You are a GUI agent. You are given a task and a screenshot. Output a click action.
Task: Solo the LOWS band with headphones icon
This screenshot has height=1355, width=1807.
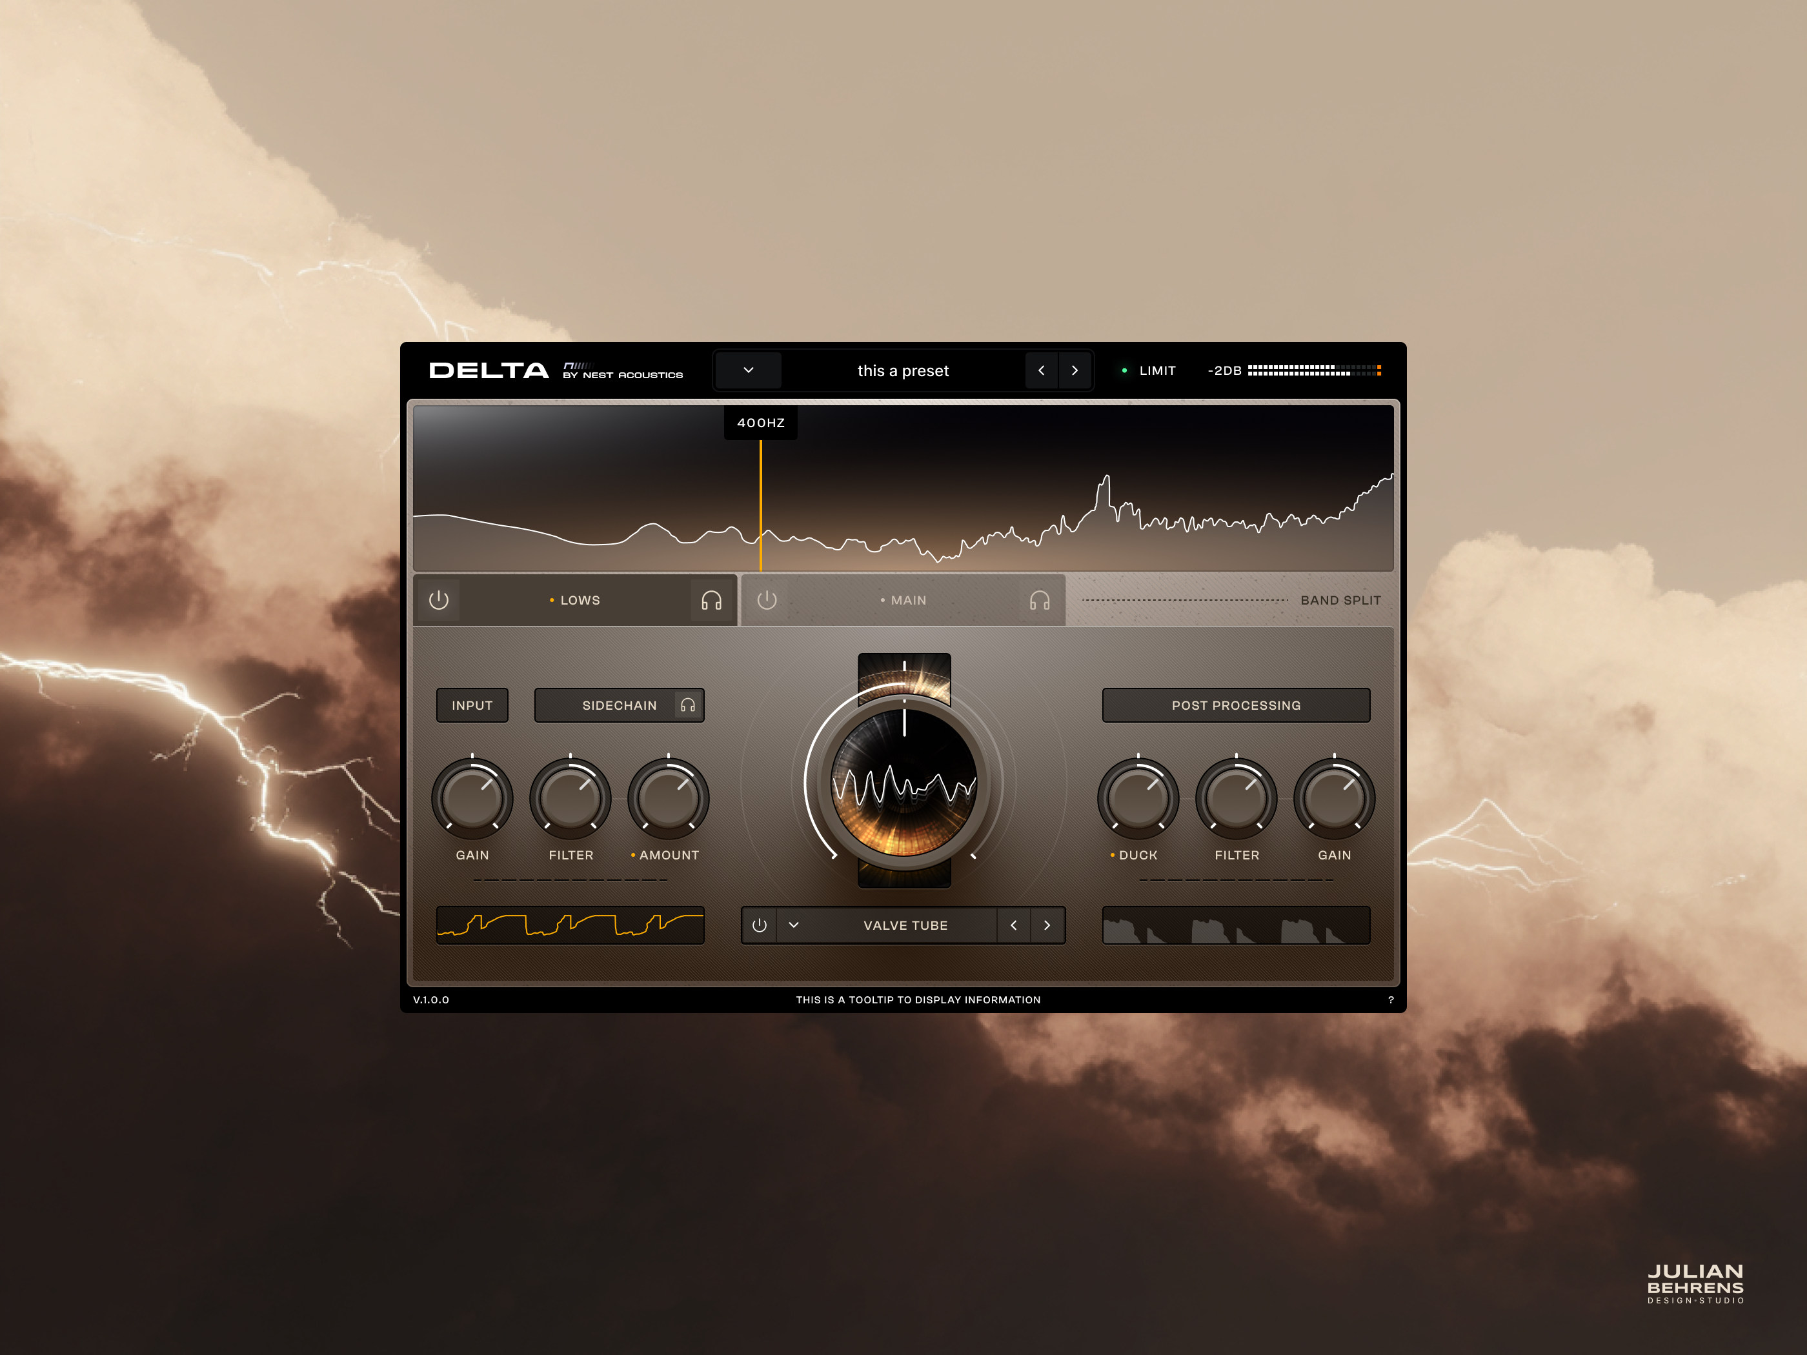(x=712, y=600)
